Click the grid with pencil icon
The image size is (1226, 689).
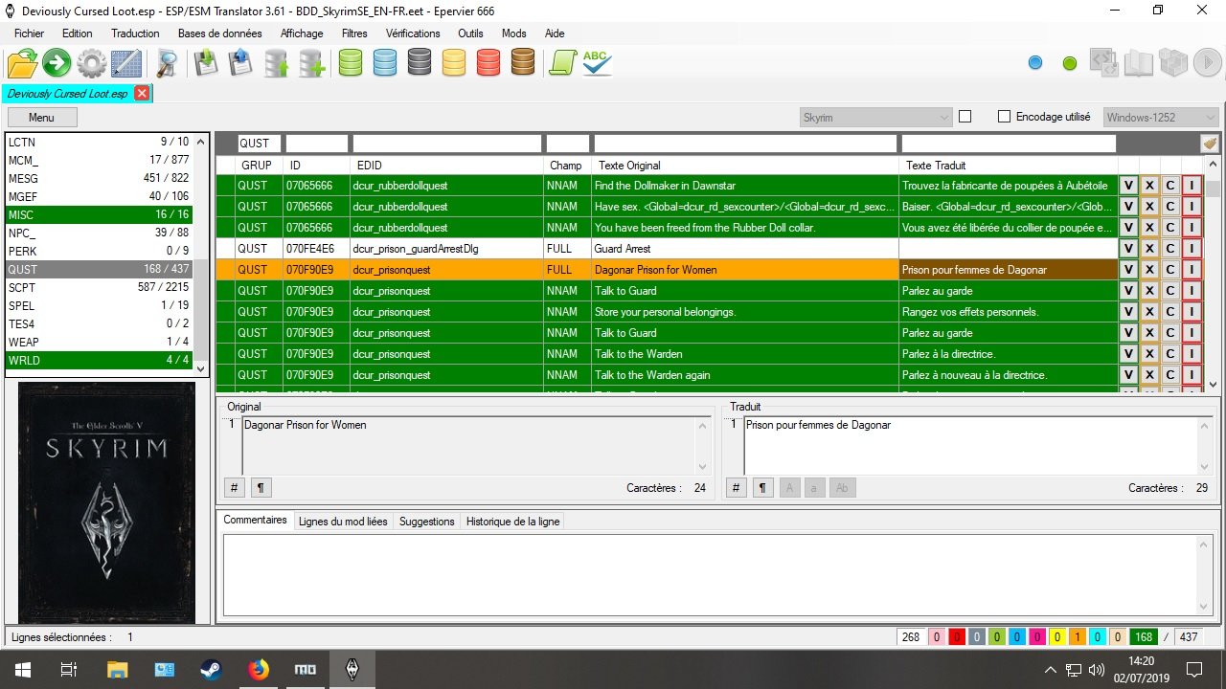tap(126, 64)
